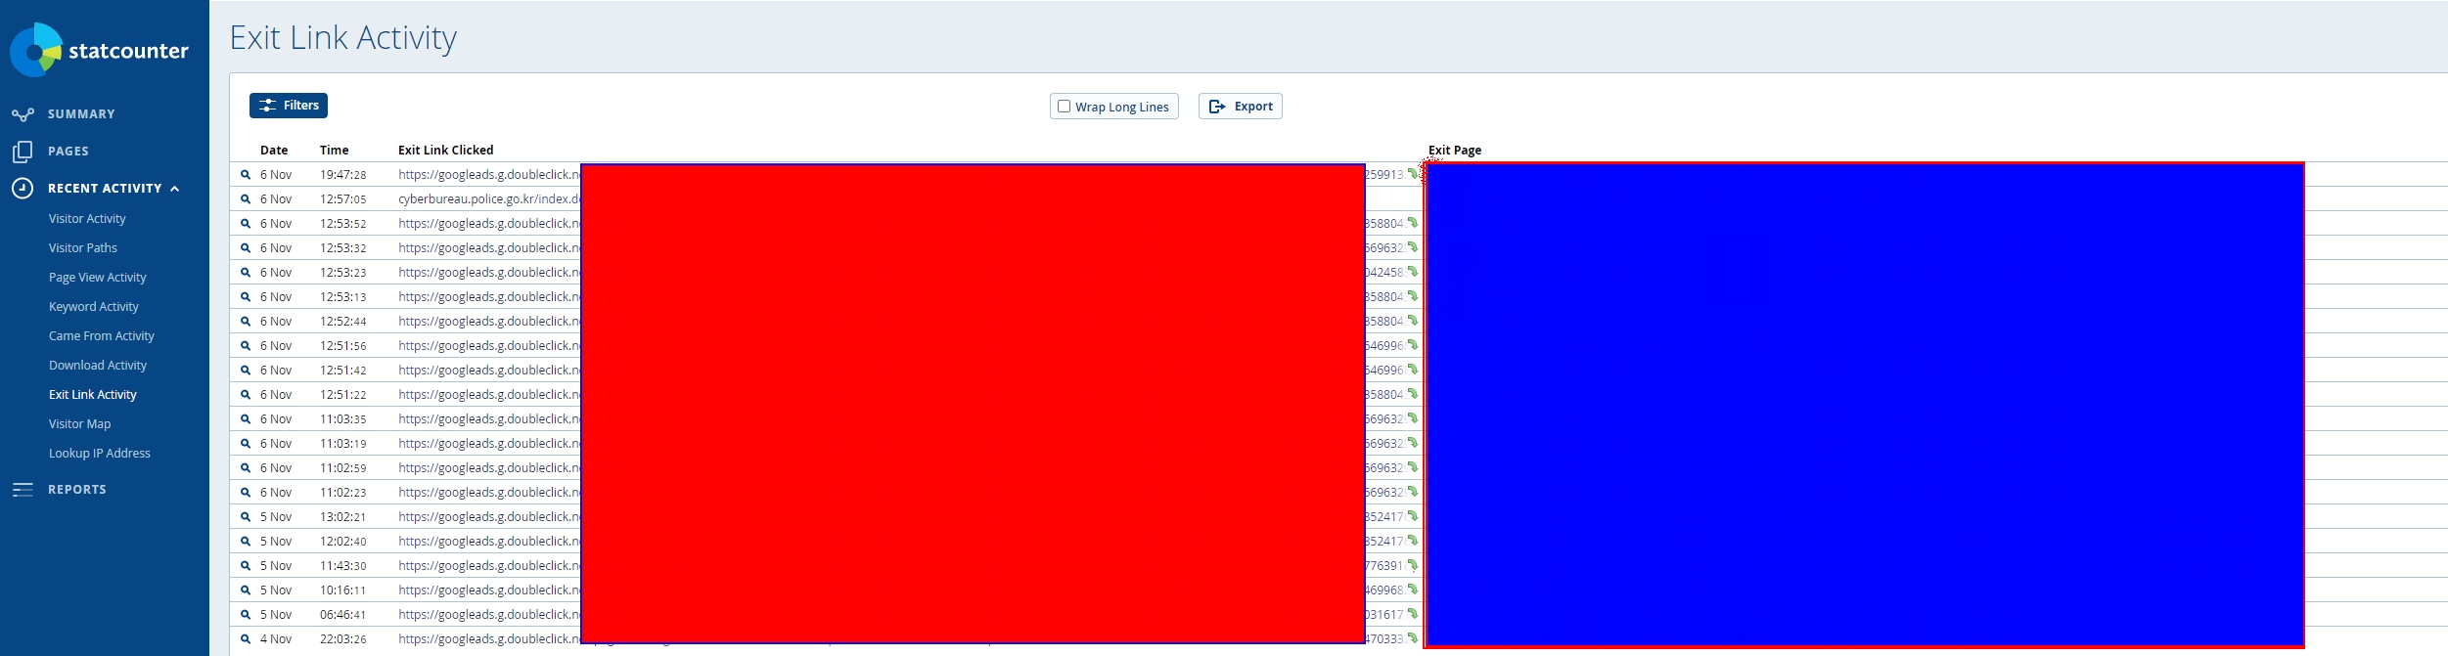2448x656 pixels.
Task: Open Visitor Activity in sidebar
Action: coord(87,219)
